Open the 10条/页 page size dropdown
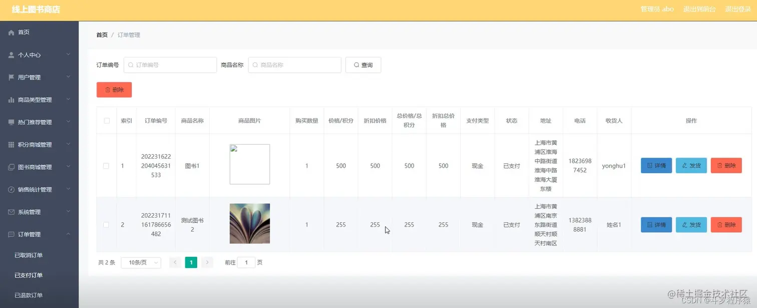757x308 pixels. pos(140,262)
